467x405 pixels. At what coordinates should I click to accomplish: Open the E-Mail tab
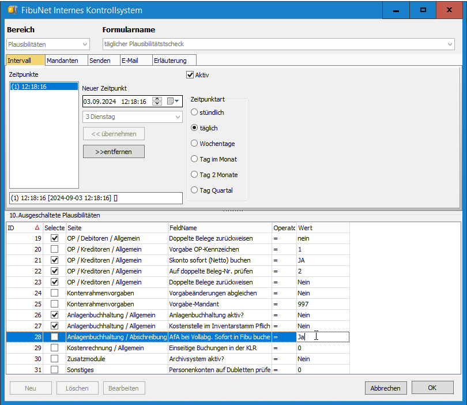click(137, 61)
